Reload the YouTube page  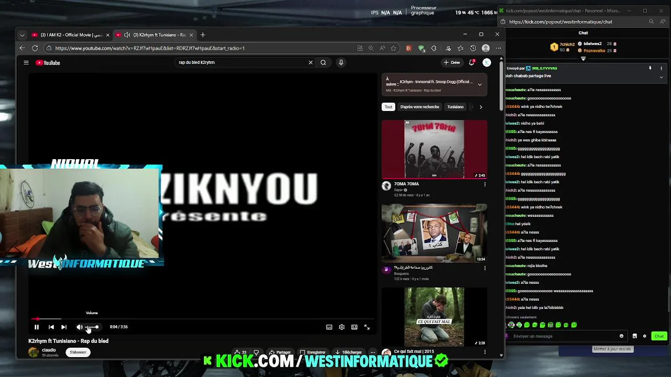tap(35, 48)
